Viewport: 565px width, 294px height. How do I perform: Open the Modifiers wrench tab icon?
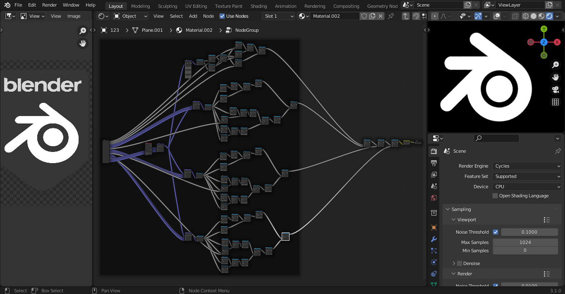434,239
